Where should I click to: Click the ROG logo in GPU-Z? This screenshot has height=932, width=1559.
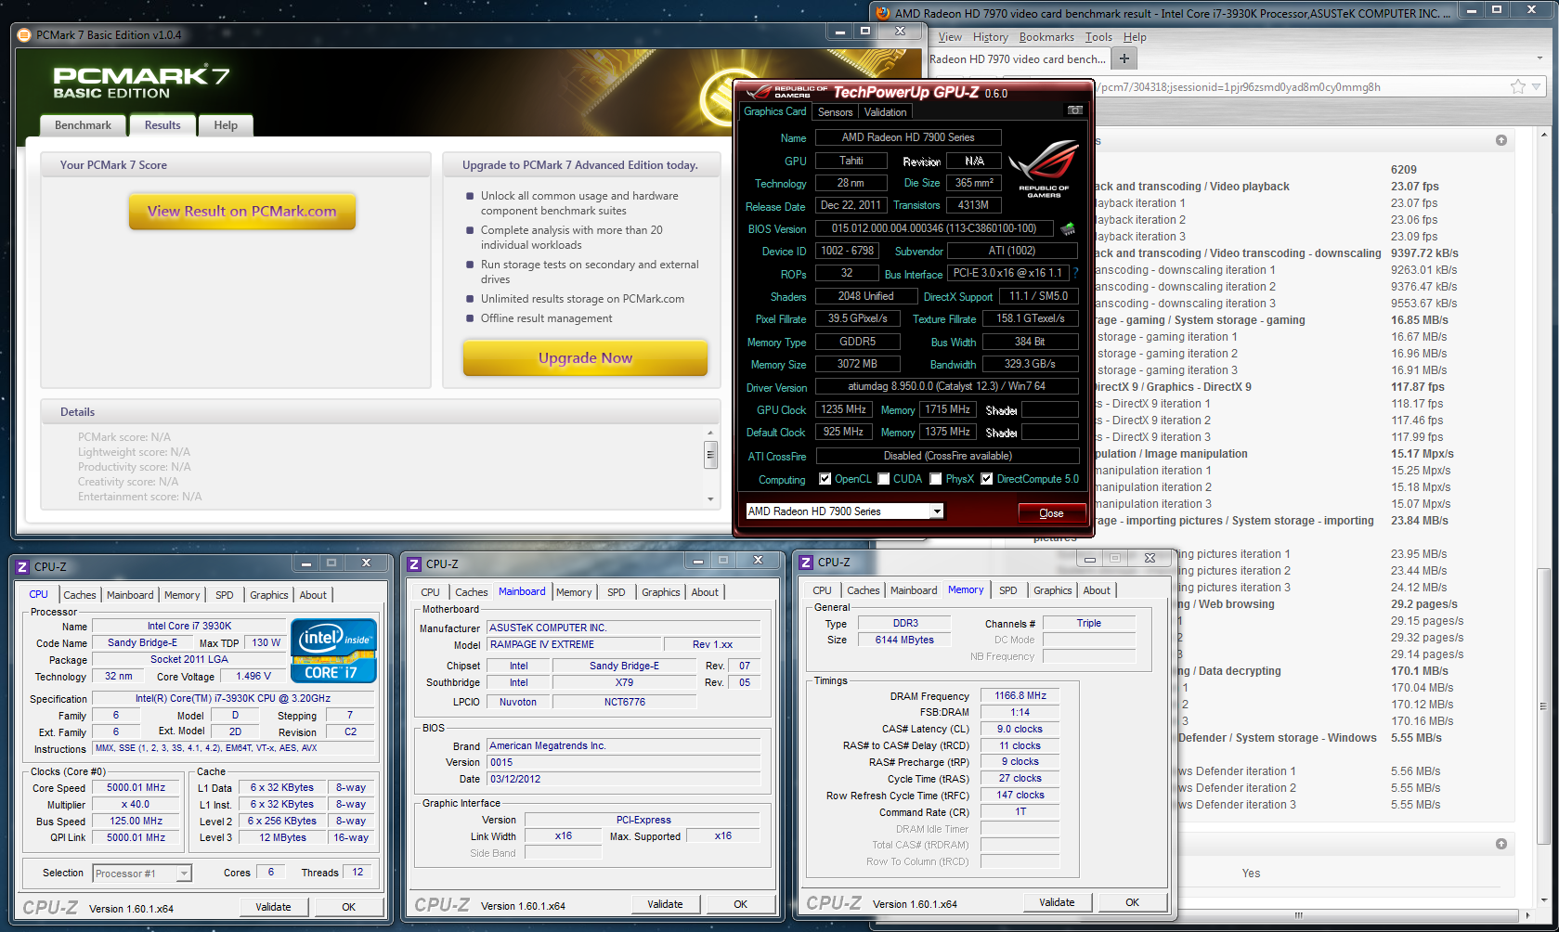coord(1044,168)
